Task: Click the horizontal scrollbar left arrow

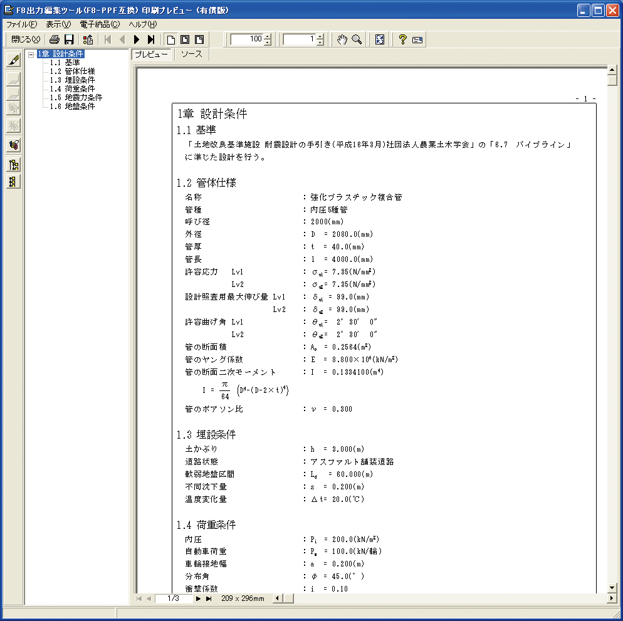Action: (x=277, y=598)
